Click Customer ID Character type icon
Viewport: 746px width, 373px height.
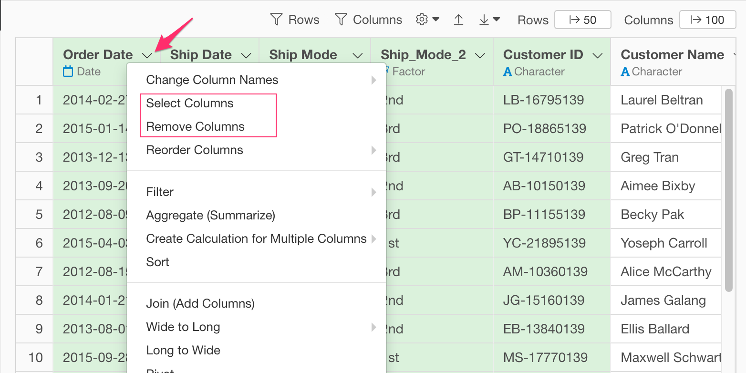click(x=508, y=72)
